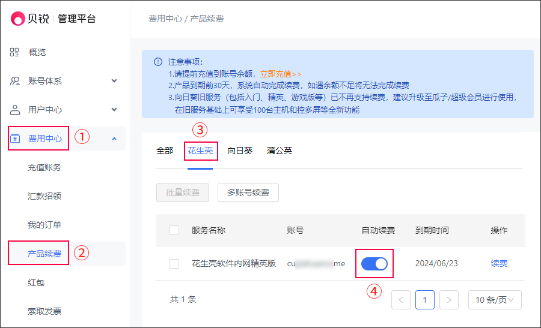Screen dimensions: 541x328
Task: Click the 账号体系 people icon
Action: 15,81
